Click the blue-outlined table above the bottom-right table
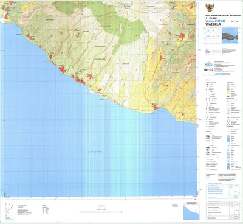 222,192
